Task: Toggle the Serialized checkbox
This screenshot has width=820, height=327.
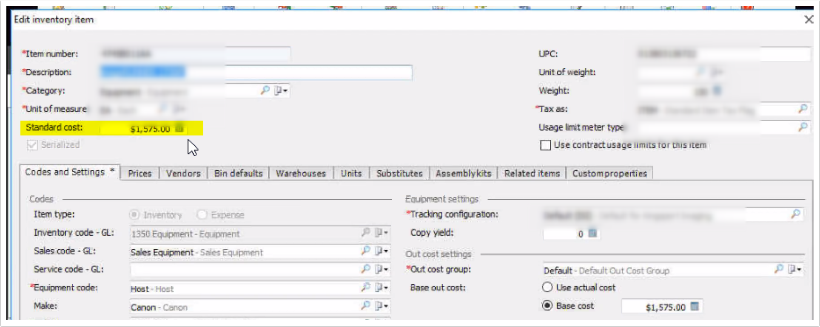Action: 32,145
